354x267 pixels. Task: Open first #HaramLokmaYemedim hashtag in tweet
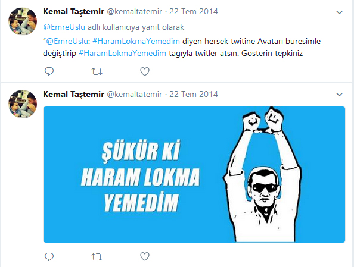tap(136, 41)
